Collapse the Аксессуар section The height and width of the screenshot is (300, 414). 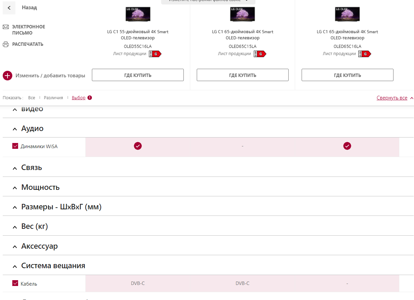[15, 247]
